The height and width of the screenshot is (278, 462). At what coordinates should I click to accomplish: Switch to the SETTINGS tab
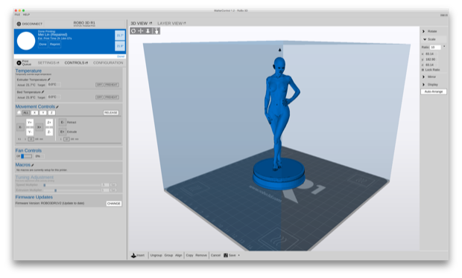(x=46, y=63)
